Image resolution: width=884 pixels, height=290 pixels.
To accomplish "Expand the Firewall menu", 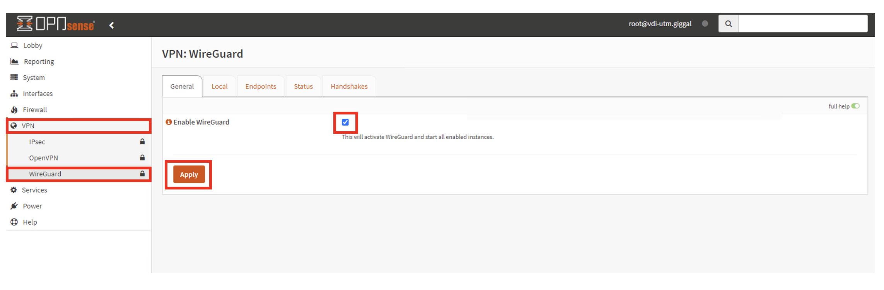I will click(x=79, y=110).
